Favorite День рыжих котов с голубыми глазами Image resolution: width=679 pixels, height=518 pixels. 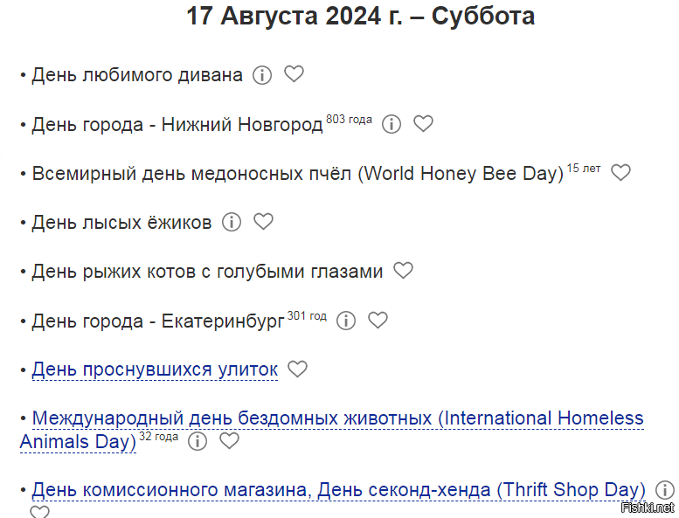click(x=403, y=271)
